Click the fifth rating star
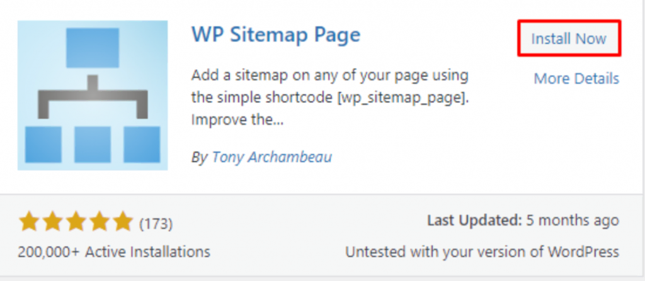 pyautogui.click(x=122, y=222)
